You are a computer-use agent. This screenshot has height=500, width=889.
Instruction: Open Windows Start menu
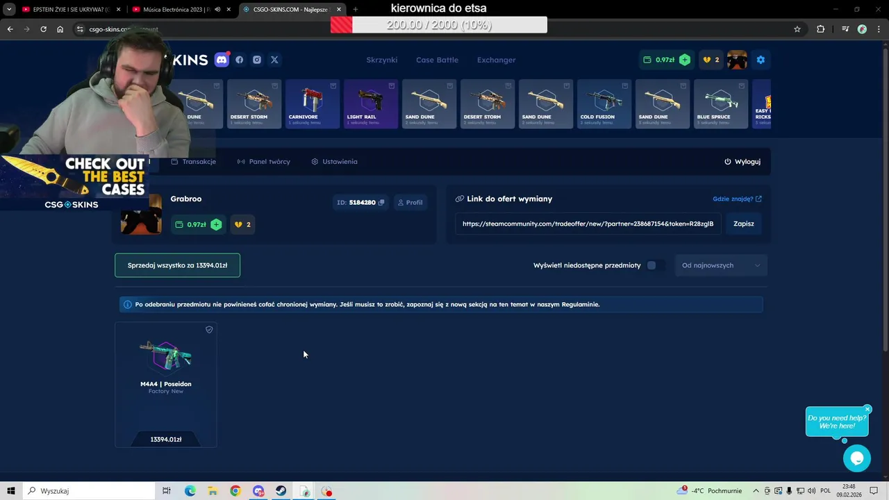[x=11, y=491]
